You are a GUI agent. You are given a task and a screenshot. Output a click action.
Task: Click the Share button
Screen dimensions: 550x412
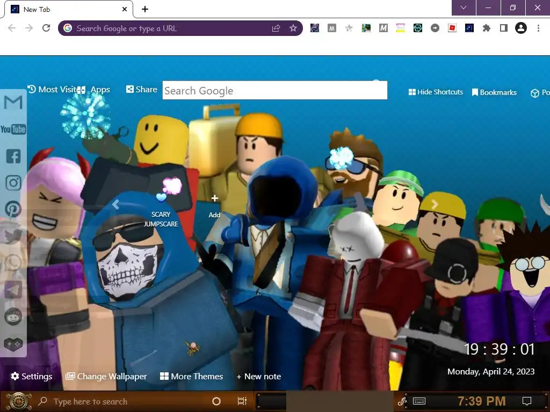pyautogui.click(x=142, y=90)
